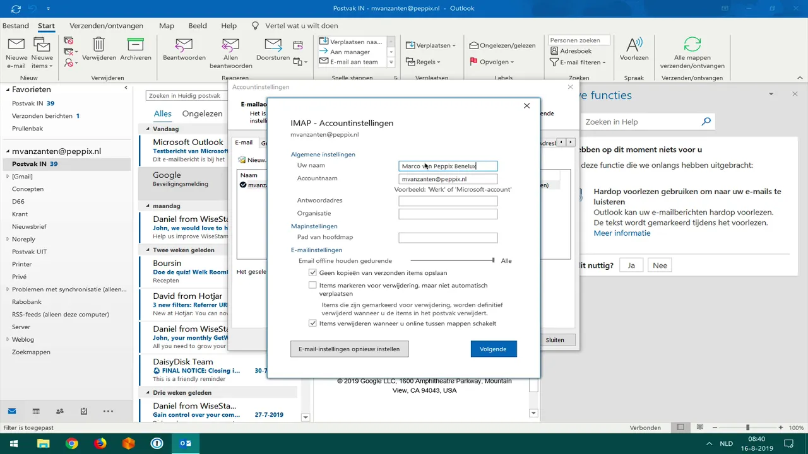Click the search magnifier in Help pane
Image resolution: width=808 pixels, height=454 pixels.
point(706,122)
